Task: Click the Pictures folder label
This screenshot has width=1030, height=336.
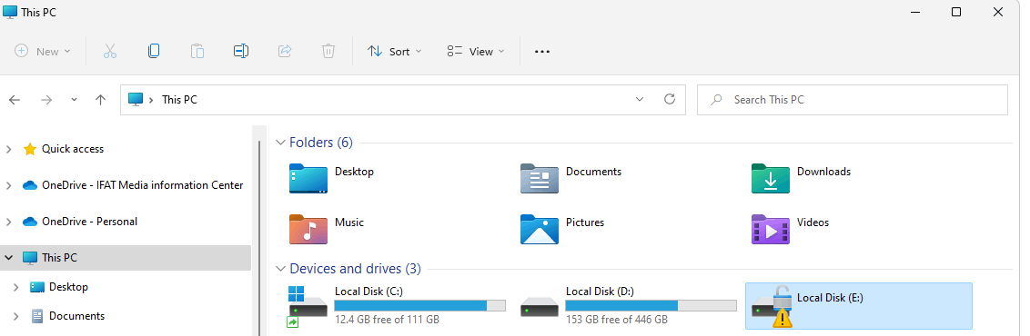Action: coord(585,222)
